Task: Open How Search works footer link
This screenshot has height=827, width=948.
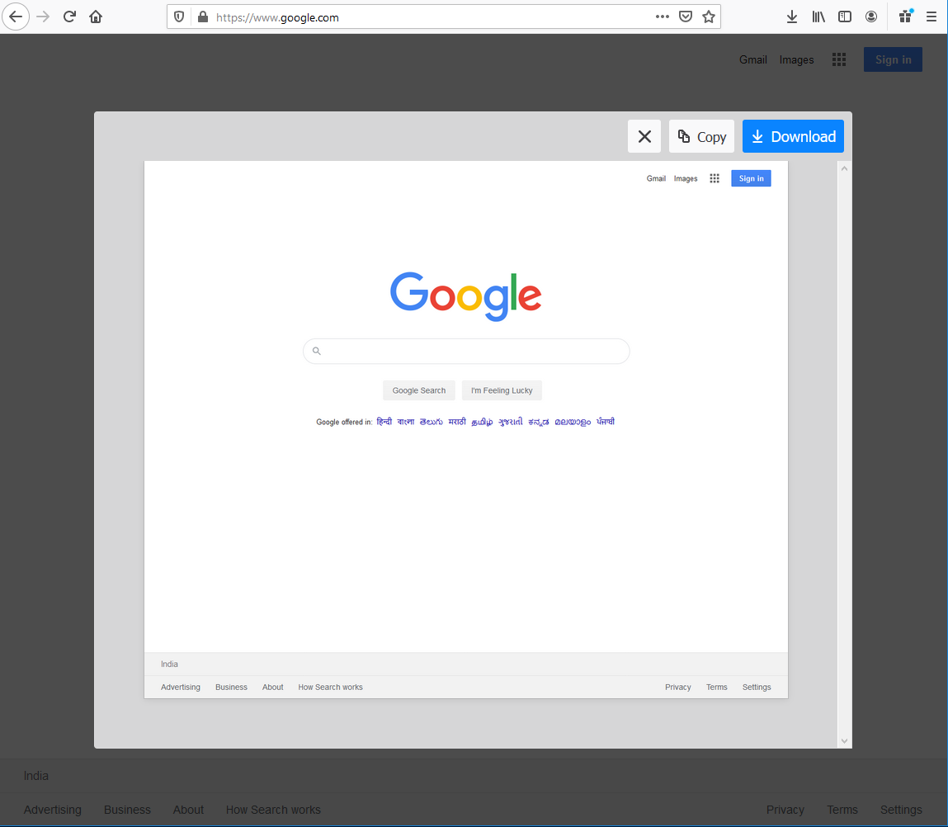Action: (x=273, y=810)
